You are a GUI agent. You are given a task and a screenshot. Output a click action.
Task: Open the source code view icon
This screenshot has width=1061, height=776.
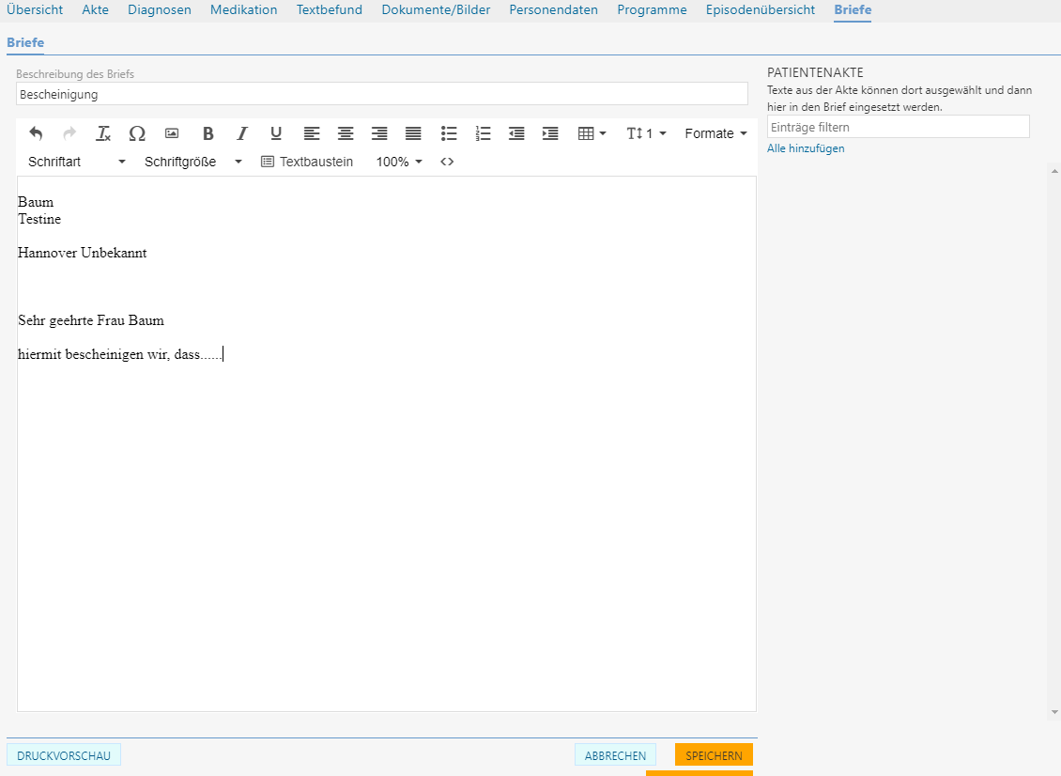click(x=447, y=162)
